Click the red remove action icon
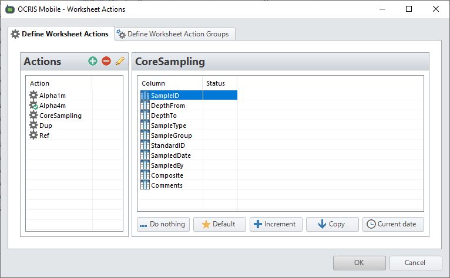Viewport: 450px width, 278px height. pos(106,62)
